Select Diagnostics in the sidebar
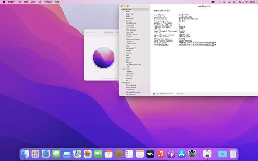This screenshot has width=258, height=161. coord(130,28)
